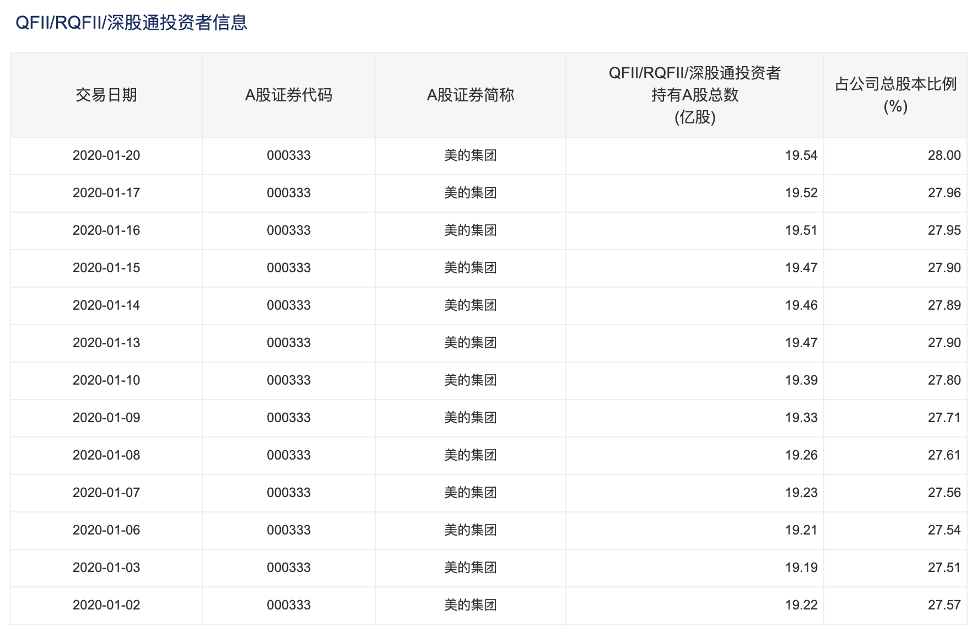Click percentage value 27.89
The width and height of the screenshot is (972, 626).
point(944,305)
